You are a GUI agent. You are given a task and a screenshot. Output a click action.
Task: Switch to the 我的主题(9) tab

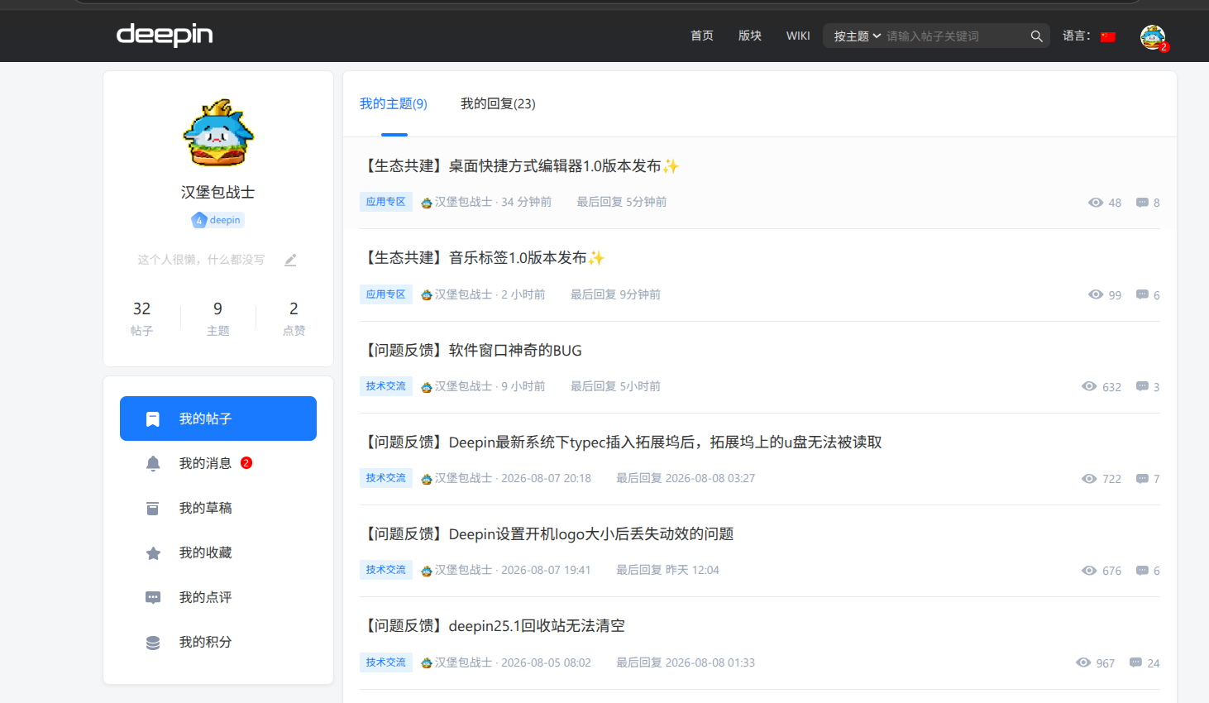394,103
